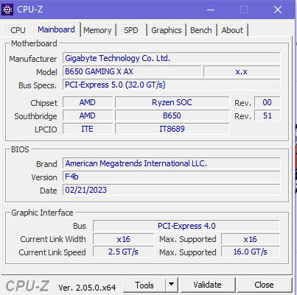
Task: Close the CPU-Z window via title bar X
Action: click(x=278, y=10)
